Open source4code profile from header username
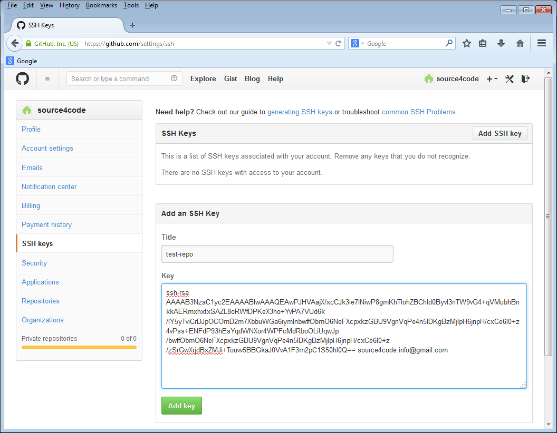The image size is (557, 433). pos(457,78)
